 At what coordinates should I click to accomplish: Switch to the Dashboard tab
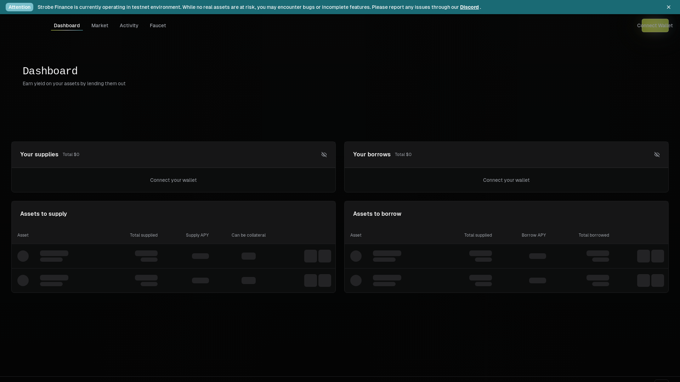point(67,25)
